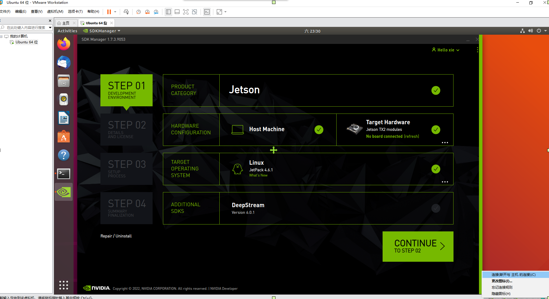Click the Ubuntu volume indicator

click(x=530, y=31)
